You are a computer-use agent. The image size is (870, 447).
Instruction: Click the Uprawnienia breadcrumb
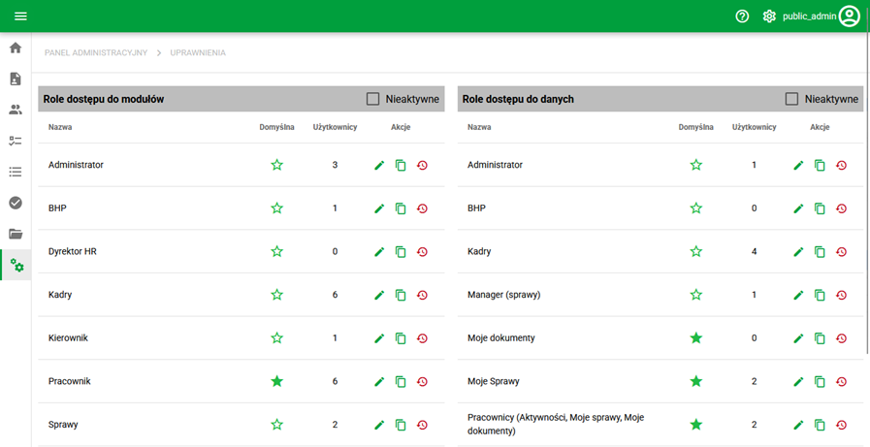(198, 52)
